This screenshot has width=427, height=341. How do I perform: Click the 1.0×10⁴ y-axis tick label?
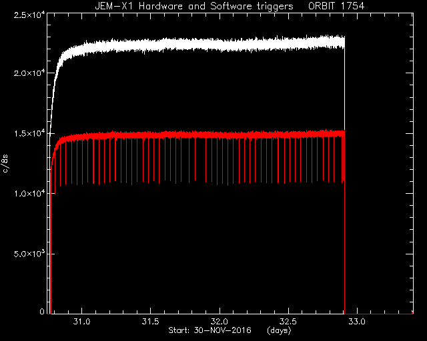pyautogui.click(x=29, y=193)
